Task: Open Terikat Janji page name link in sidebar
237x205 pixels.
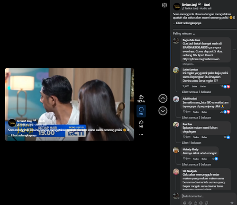Action: coord(189,5)
